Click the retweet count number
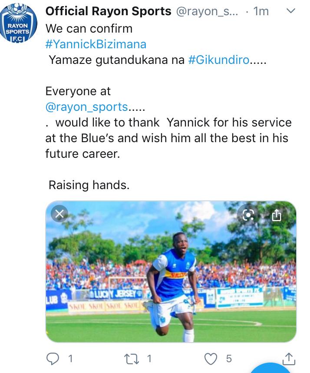 point(149,359)
